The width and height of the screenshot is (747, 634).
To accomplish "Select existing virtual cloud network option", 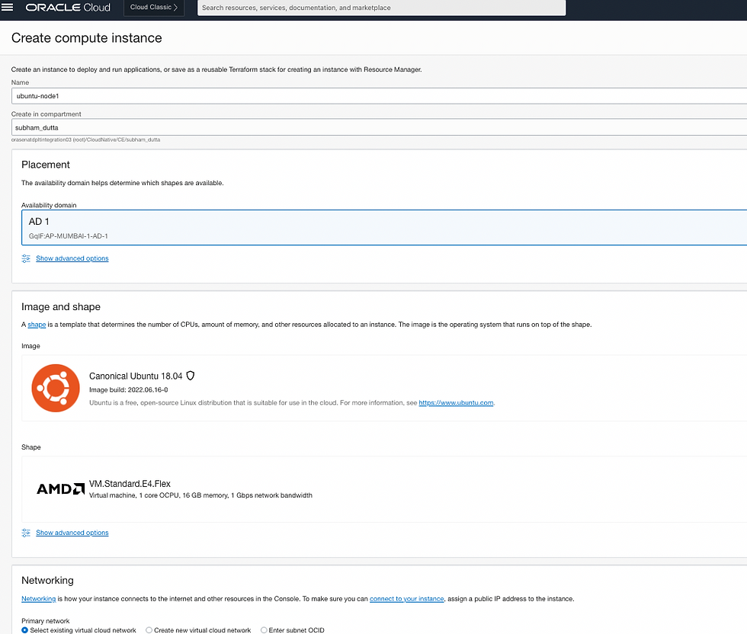I will tap(25, 630).
